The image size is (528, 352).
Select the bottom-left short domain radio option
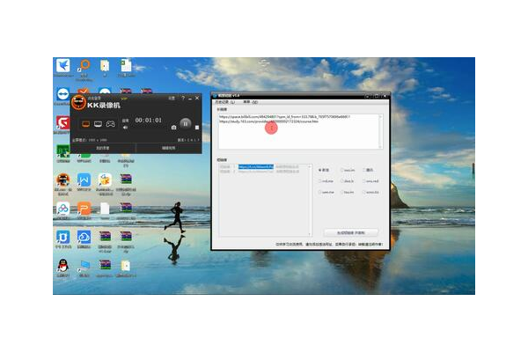coord(319,191)
